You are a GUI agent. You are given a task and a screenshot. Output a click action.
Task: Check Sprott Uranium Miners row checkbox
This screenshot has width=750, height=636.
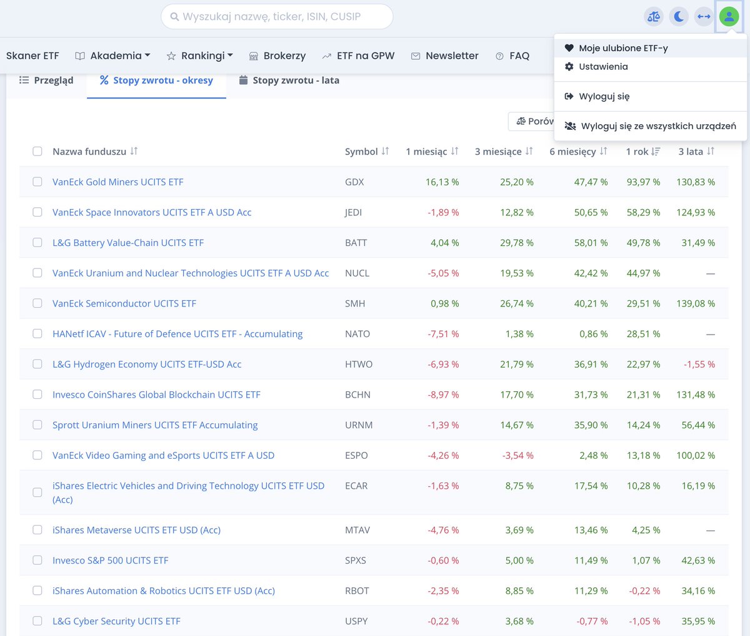37,424
